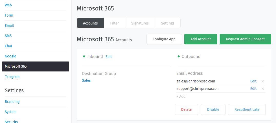
Task: Delete the Microsoft 365 account
Action: pos(186,109)
